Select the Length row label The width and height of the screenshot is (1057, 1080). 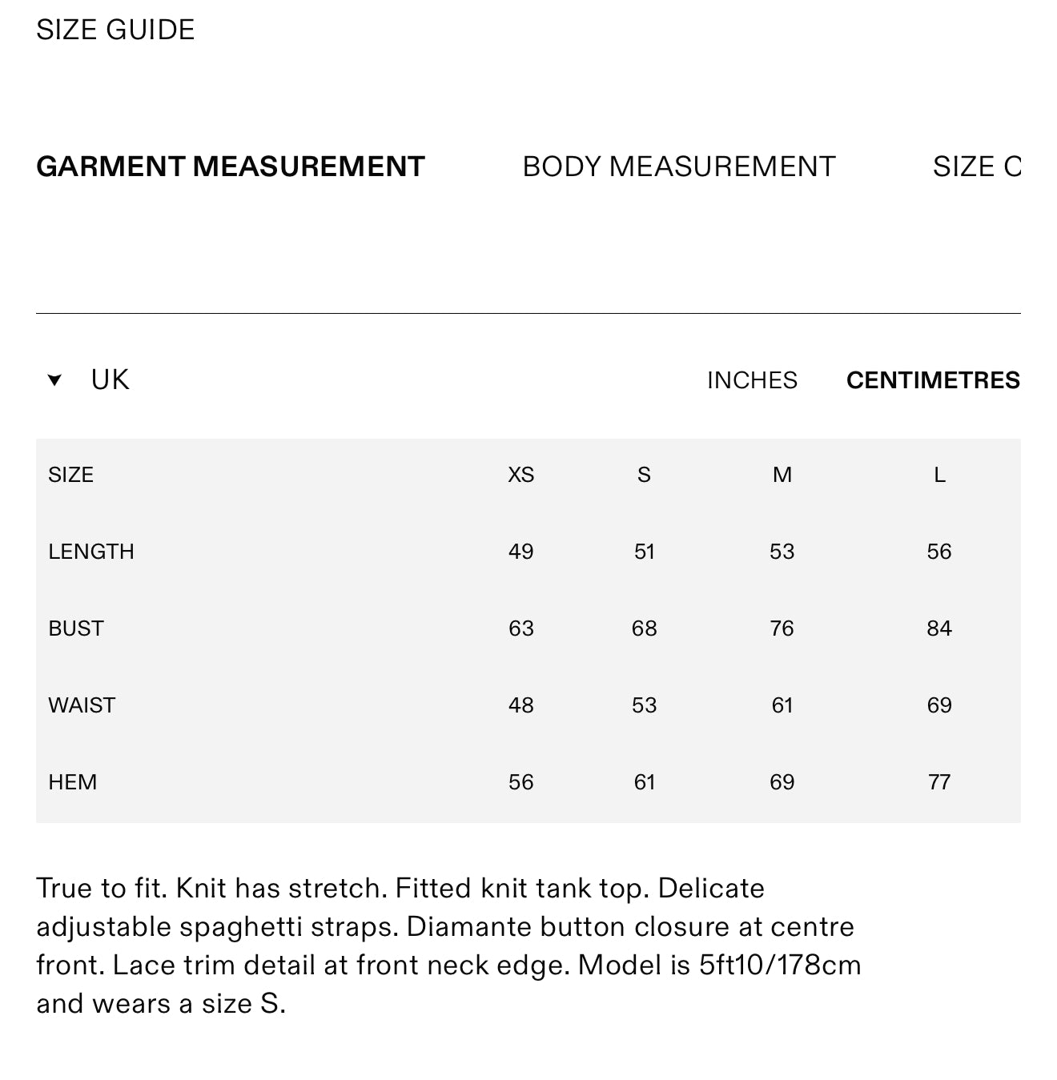[x=91, y=552]
